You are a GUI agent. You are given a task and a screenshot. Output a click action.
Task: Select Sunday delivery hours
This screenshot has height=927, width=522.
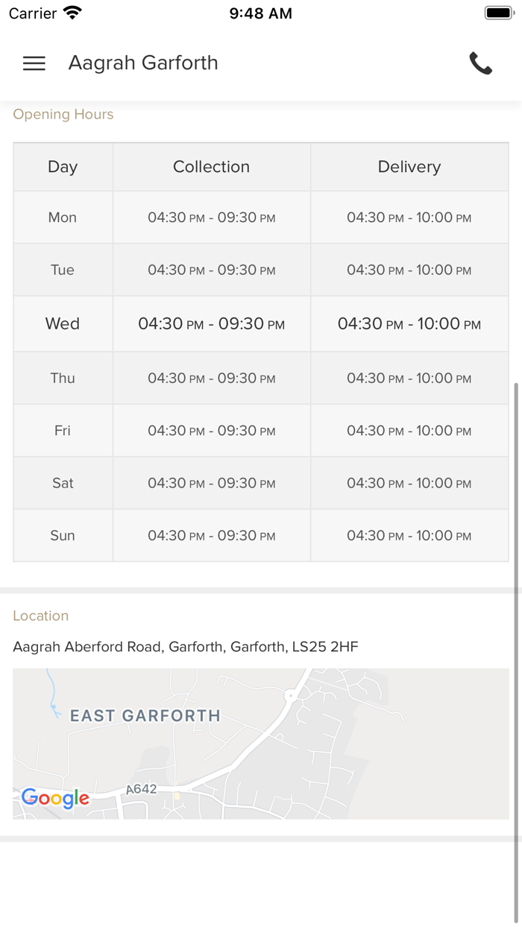409,535
